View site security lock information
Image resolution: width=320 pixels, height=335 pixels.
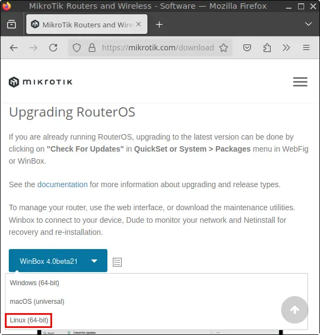tap(92, 48)
